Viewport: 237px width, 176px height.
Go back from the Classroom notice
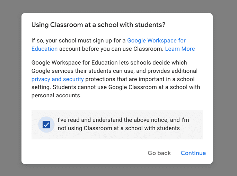(x=159, y=153)
